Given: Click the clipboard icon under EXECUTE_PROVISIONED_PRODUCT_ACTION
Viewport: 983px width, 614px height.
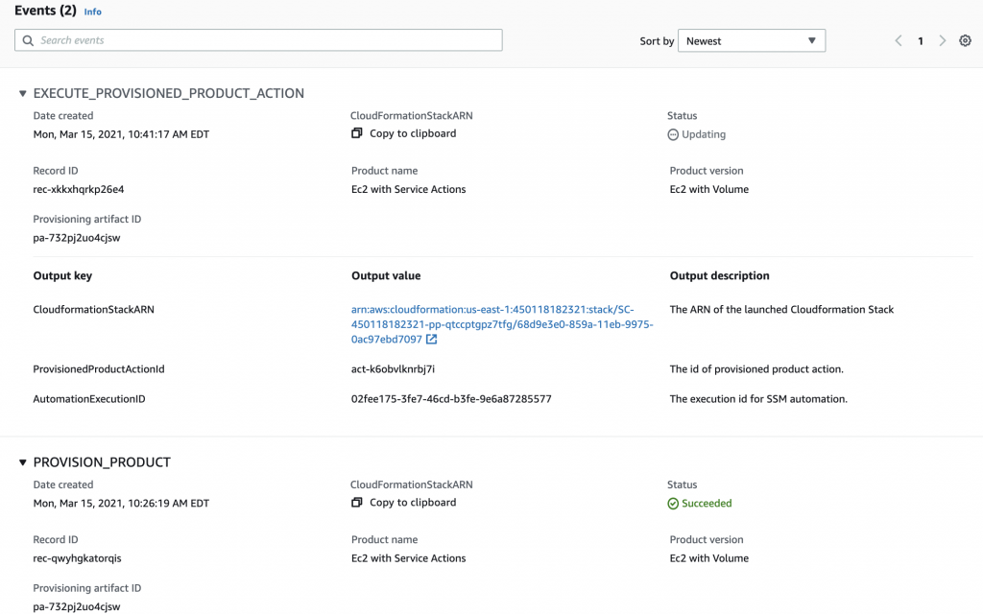Looking at the screenshot, I should pos(357,133).
